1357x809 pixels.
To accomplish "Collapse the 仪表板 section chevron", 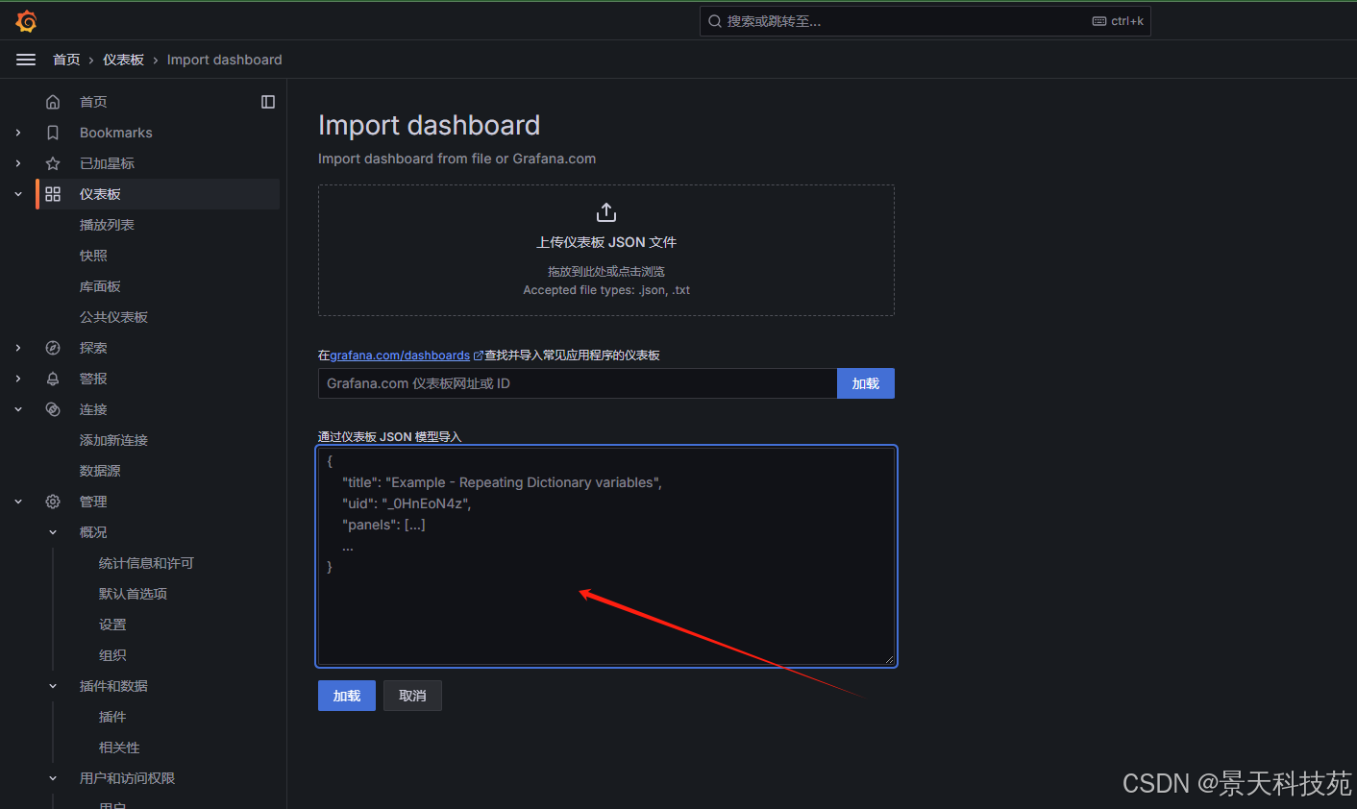I will click(x=18, y=194).
